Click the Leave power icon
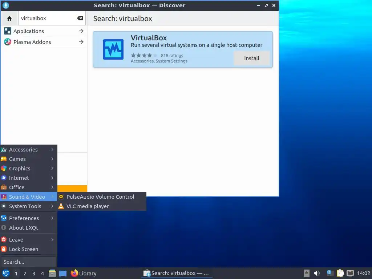Viewport: 372px width, 279px height. coord(4,240)
